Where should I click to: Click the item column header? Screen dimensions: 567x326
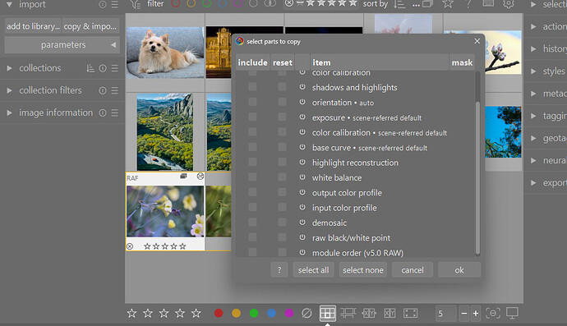(x=380, y=62)
